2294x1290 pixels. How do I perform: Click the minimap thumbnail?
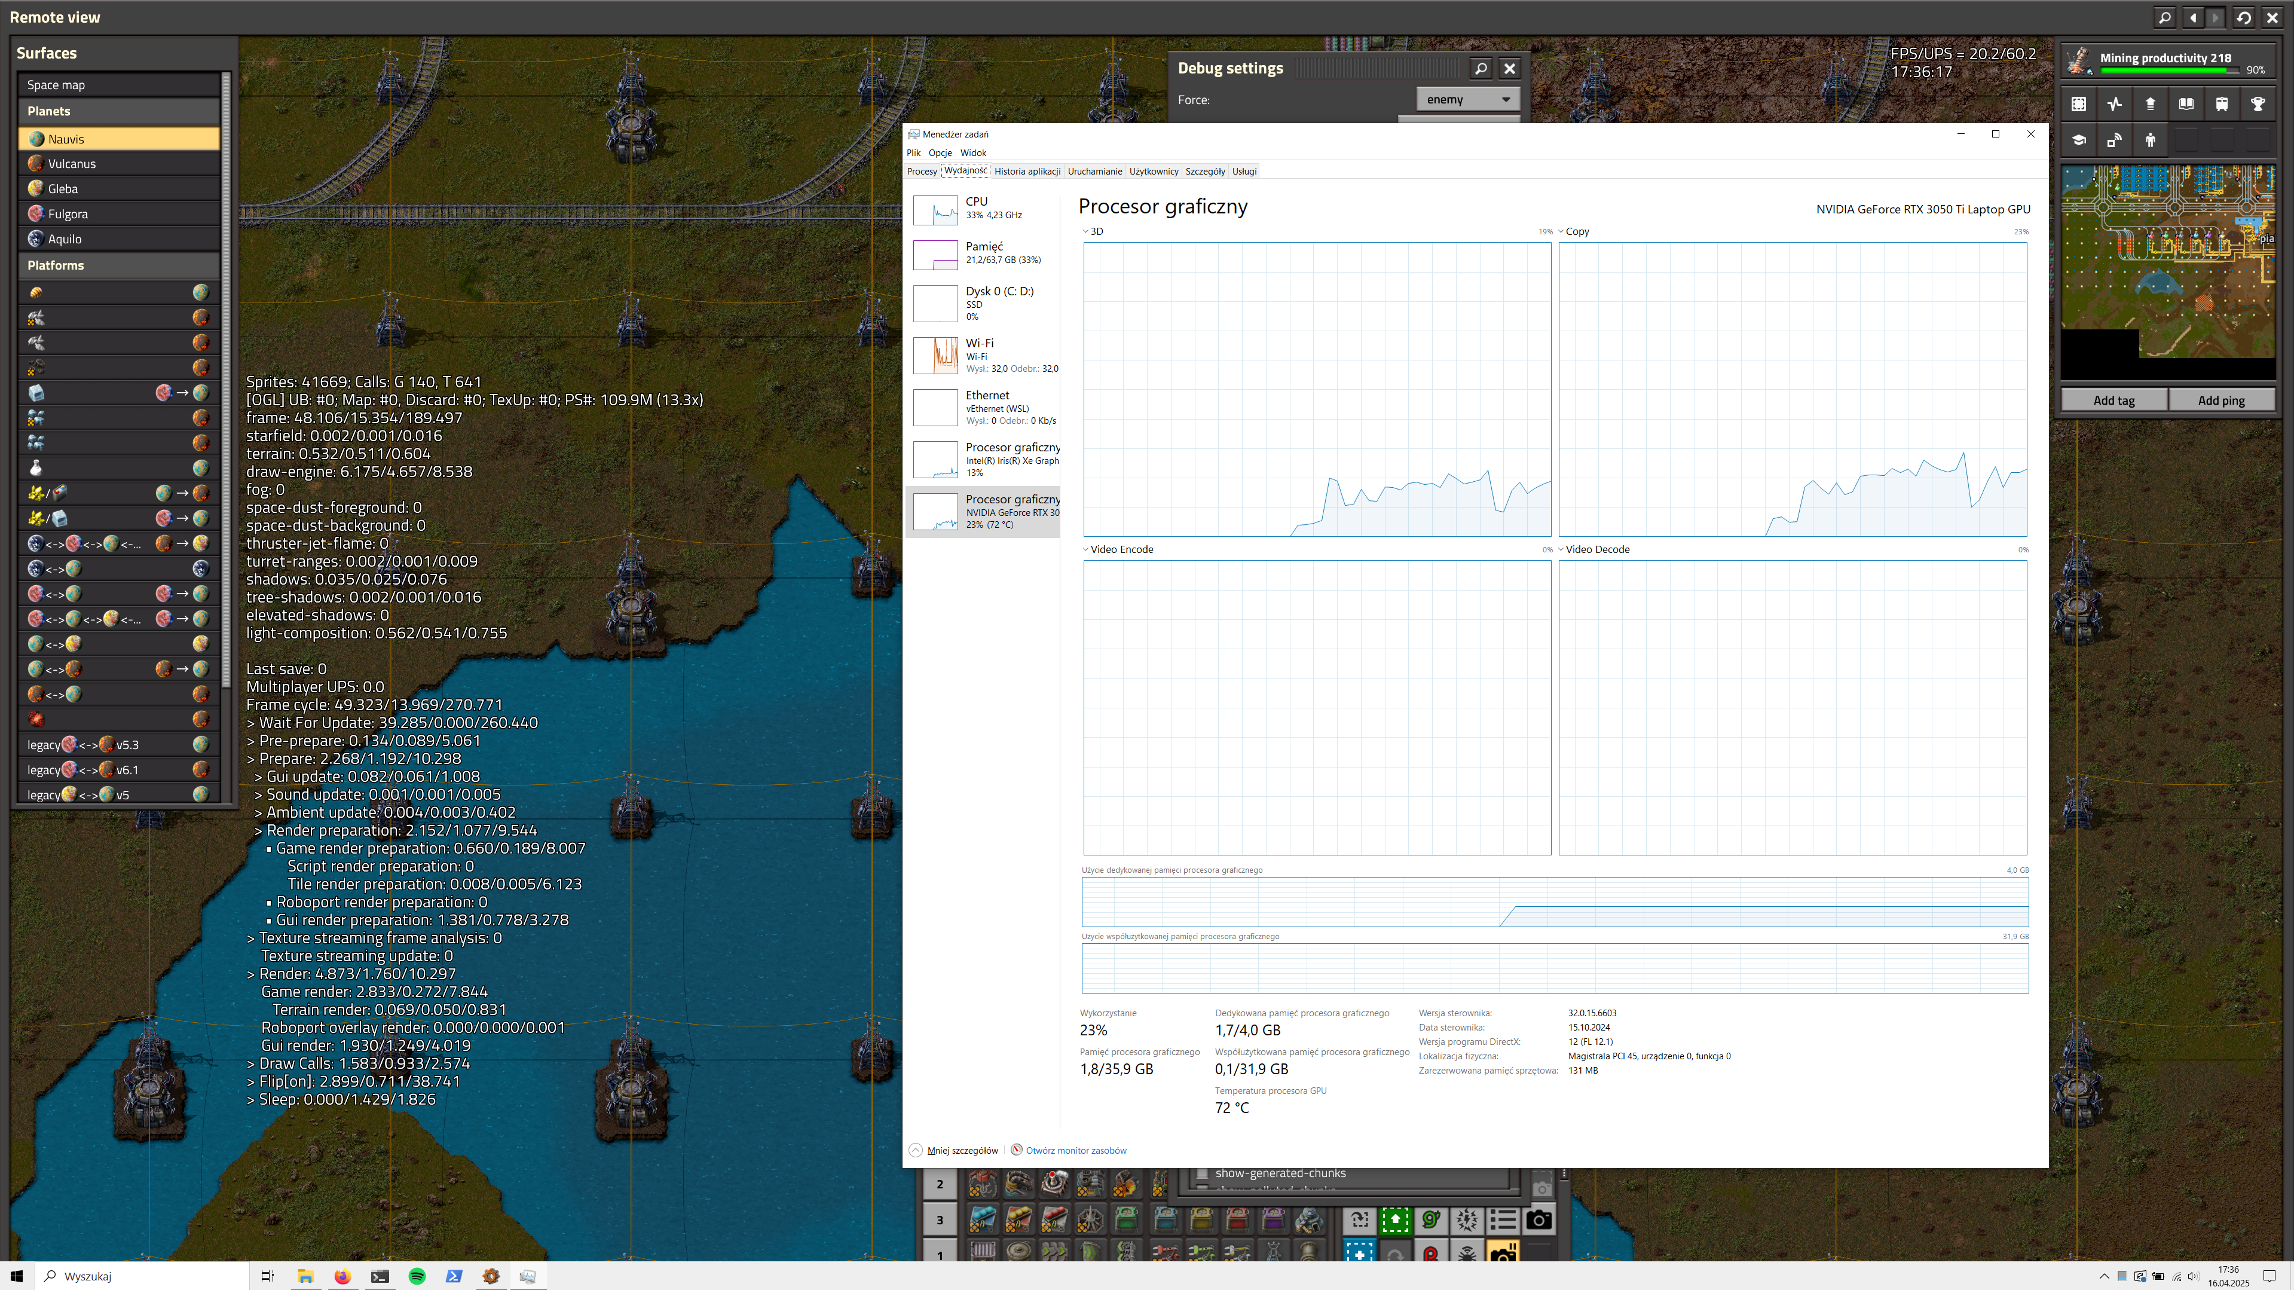[x=2167, y=273]
